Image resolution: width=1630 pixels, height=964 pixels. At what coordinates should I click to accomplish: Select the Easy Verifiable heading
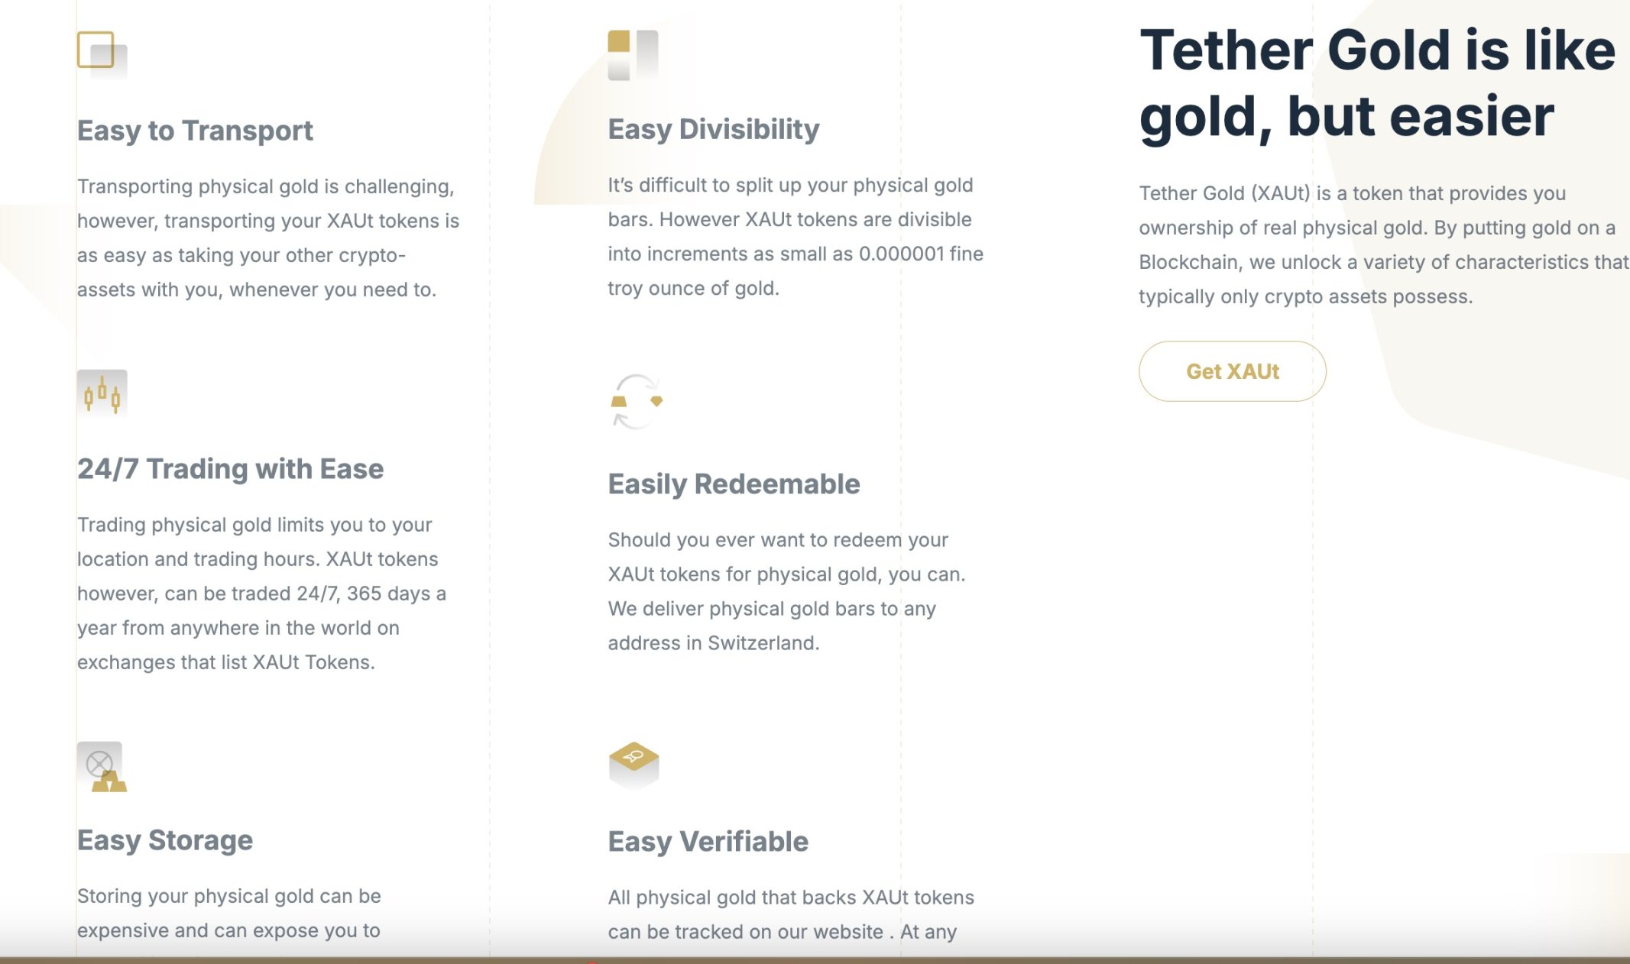point(707,841)
